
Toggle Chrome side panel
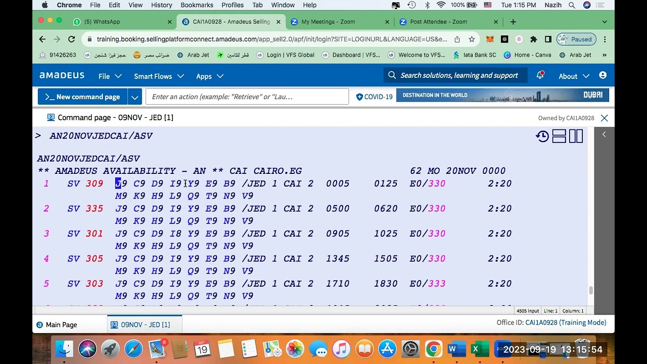548,39
